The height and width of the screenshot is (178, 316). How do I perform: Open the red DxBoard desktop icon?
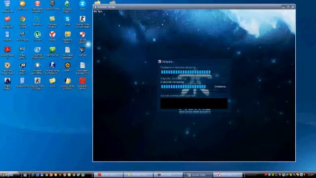coord(82,83)
